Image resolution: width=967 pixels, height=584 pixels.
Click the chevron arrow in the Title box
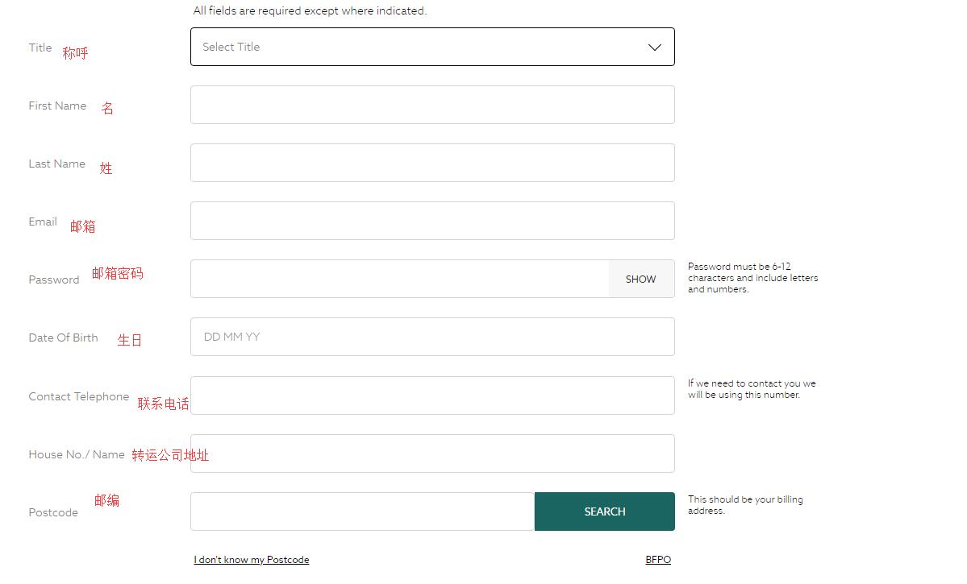(655, 48)
